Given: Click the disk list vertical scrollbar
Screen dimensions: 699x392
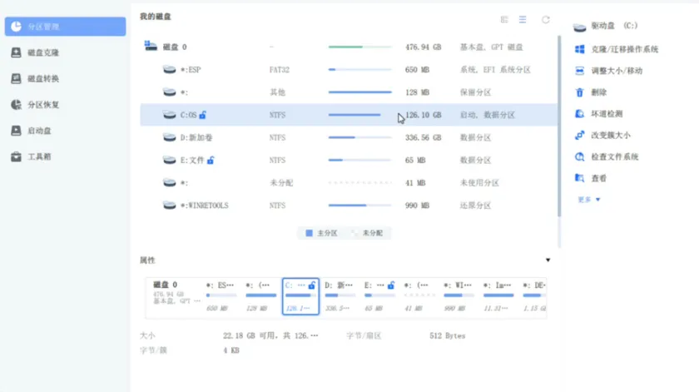Looking at the screenshot, I should coord(559,127).
